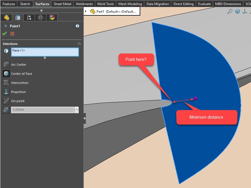
Task: Open the Mold Tools tab
Action: (106, 4)
